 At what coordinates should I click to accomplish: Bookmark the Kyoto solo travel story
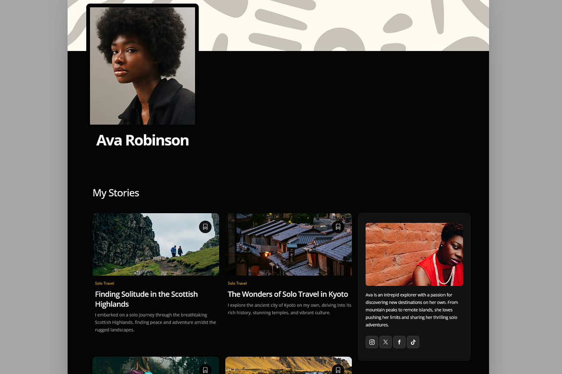pos(338,227)
